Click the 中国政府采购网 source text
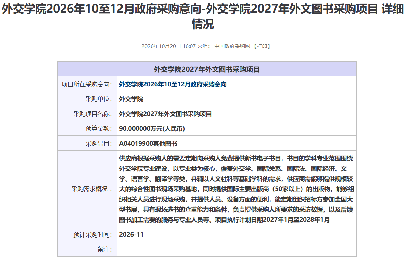Viewport: 406px width, 258px height. click(232, 46)
